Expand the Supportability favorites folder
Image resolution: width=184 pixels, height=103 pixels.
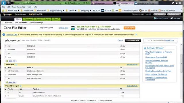(56, 11)
